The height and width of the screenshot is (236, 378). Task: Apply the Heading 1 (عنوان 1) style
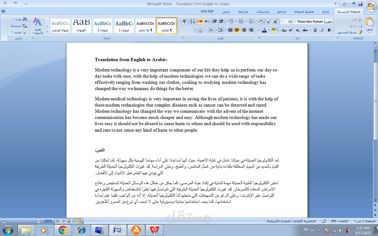tap(124, 25)
